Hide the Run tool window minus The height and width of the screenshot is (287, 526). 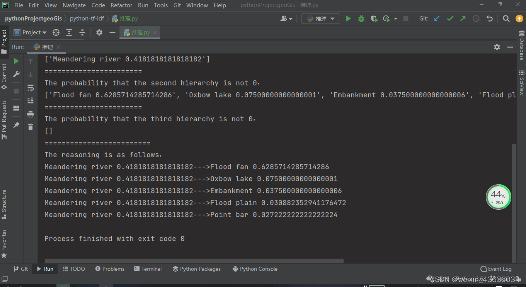(510, 47)
